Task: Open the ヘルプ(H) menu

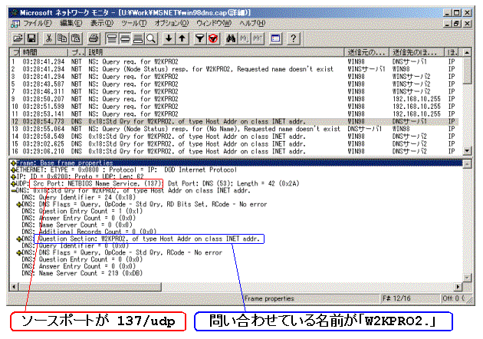Action: [252, 24]
